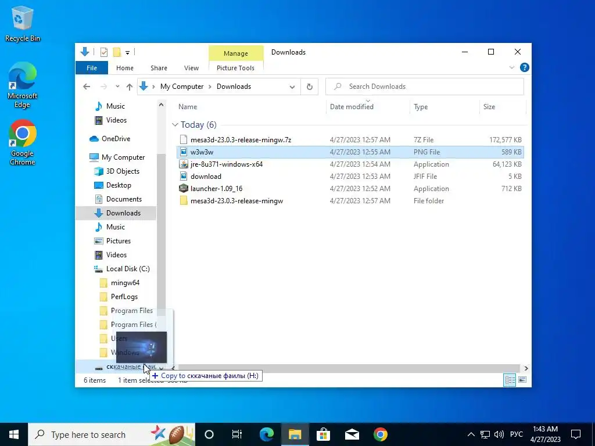Open Mail app from the taskbar
This screenshot has width=595, height=446.
click(352, 434)
